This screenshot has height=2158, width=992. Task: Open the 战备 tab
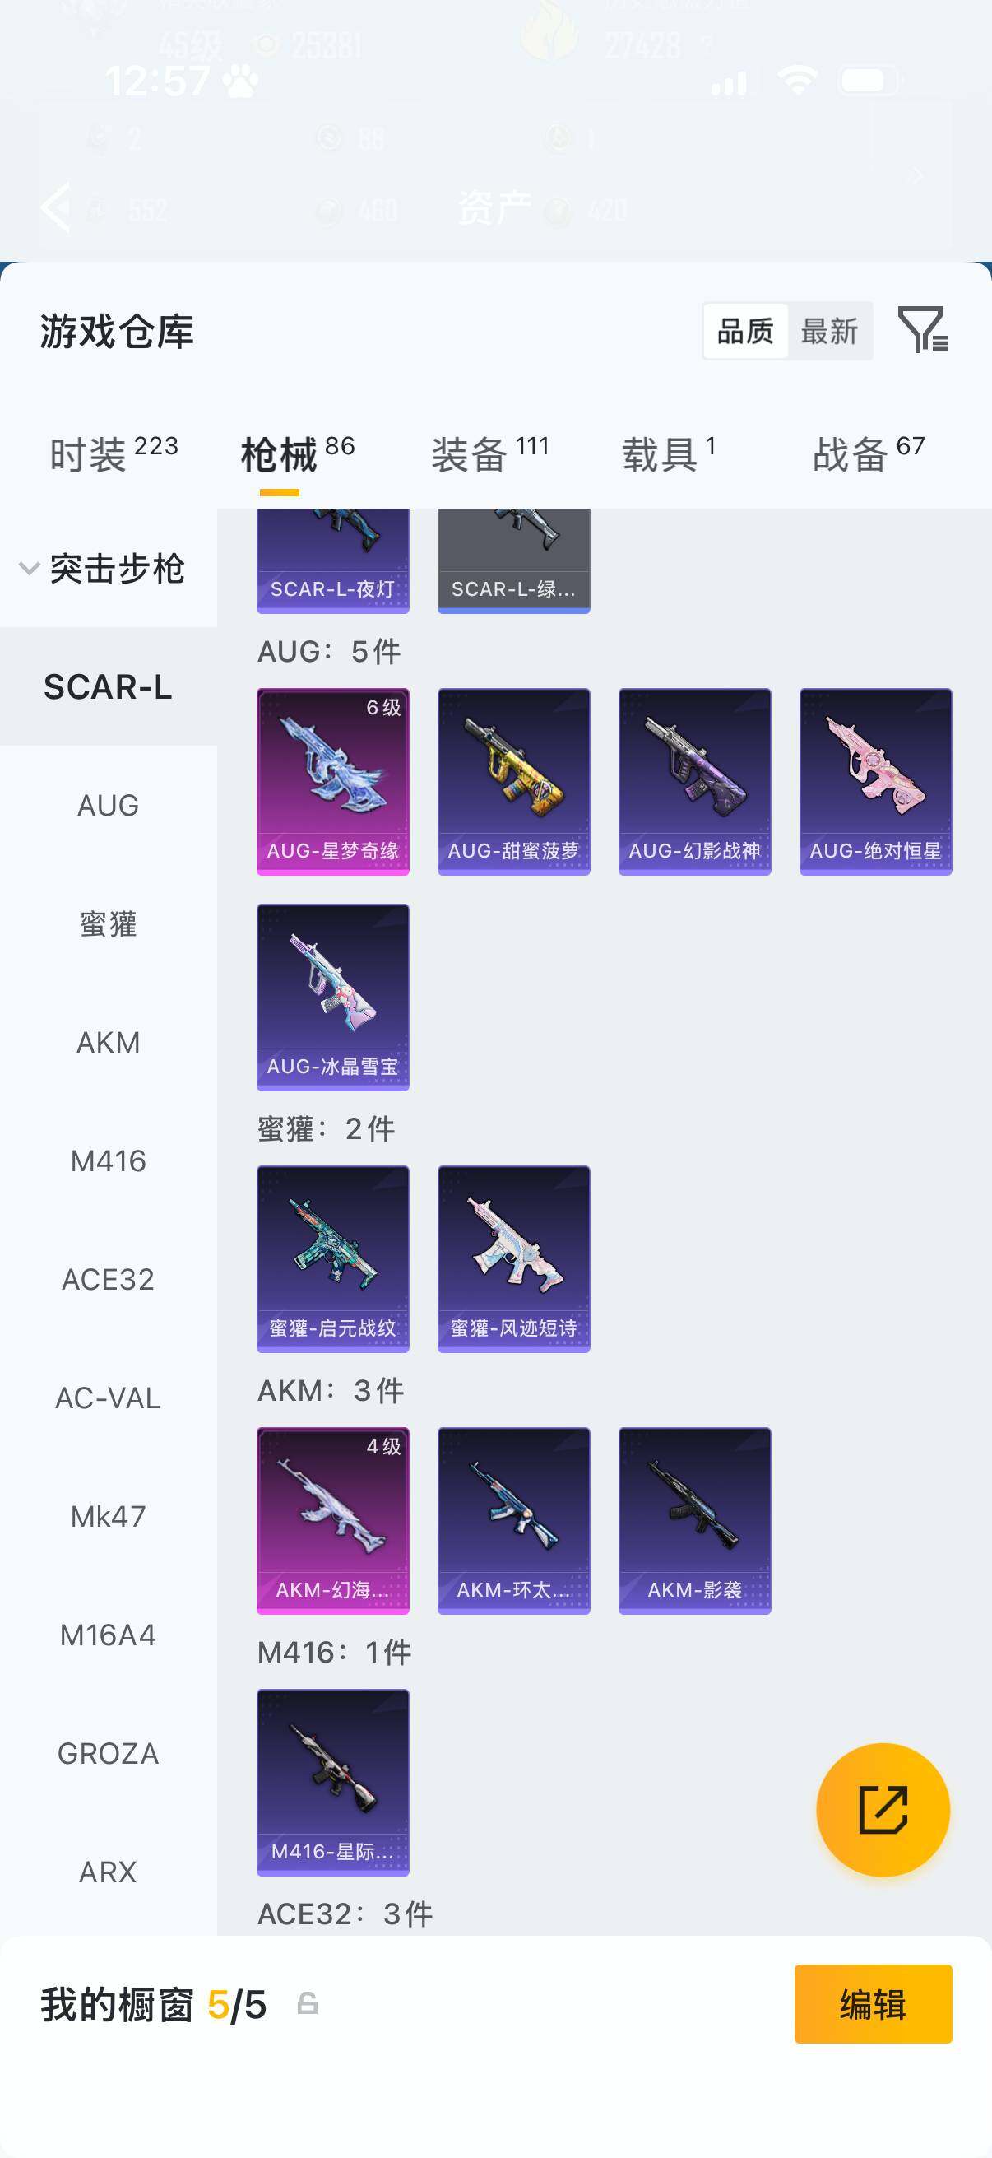click(x=868, y=454)
